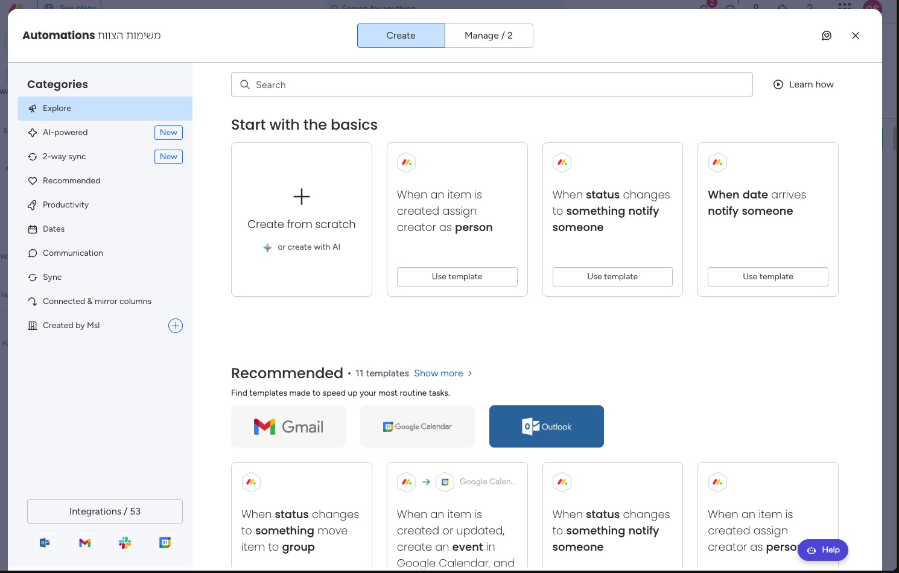Open the Manage / 2 tab
Viewport: 899px width, 573px height.
pos(489,36)
